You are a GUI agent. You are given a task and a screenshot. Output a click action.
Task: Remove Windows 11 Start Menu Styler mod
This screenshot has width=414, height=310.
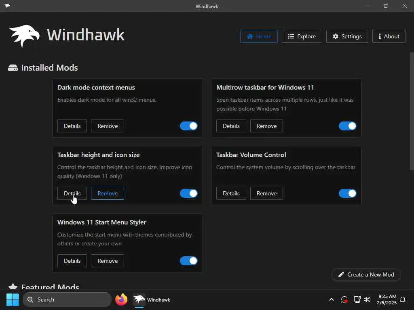pyautogui.click(x=108, y=261)
